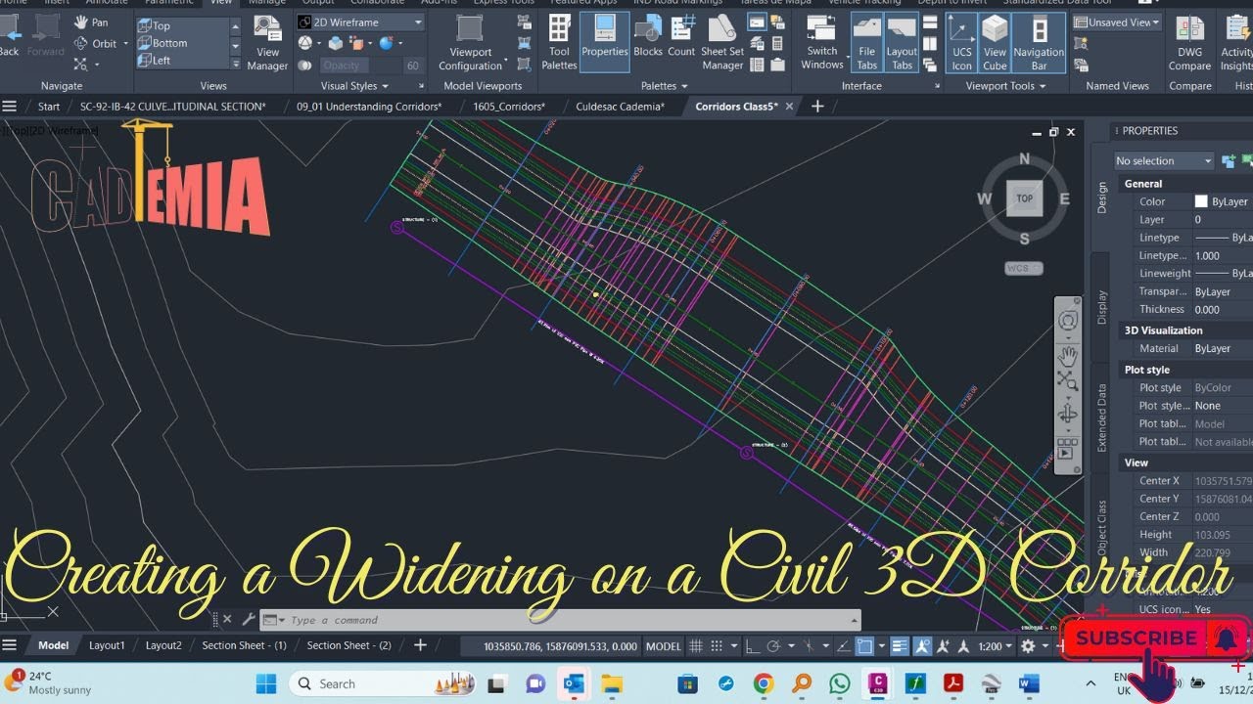Toggle Layout Tabs display
This screenshot has width=1253, height=704.
point(902,44)
